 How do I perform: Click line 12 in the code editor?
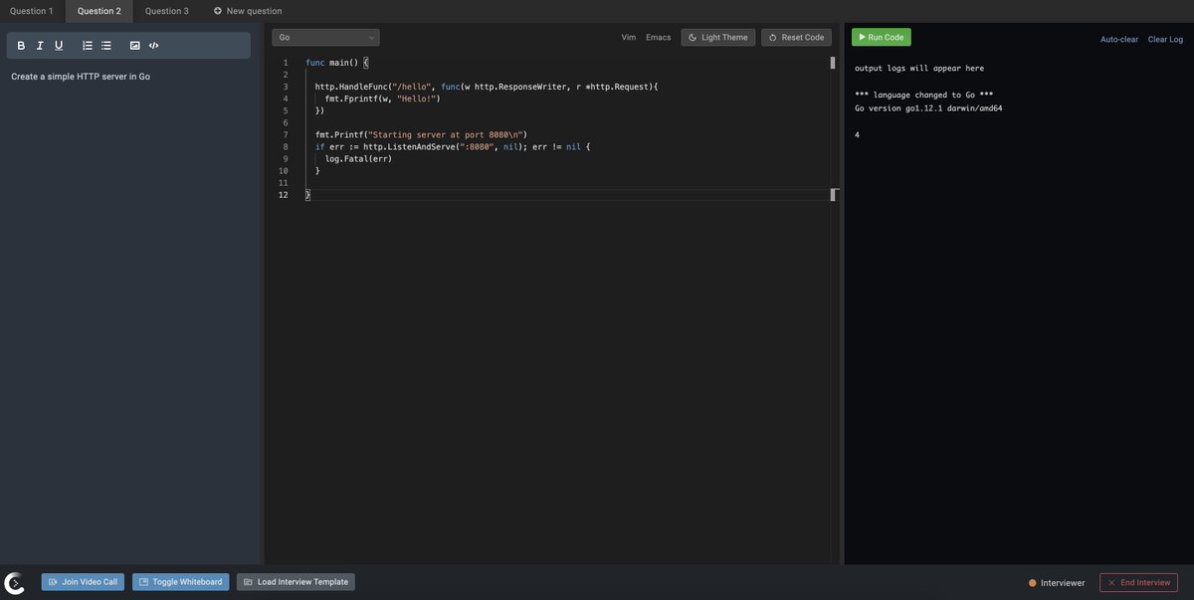point(567,195)
